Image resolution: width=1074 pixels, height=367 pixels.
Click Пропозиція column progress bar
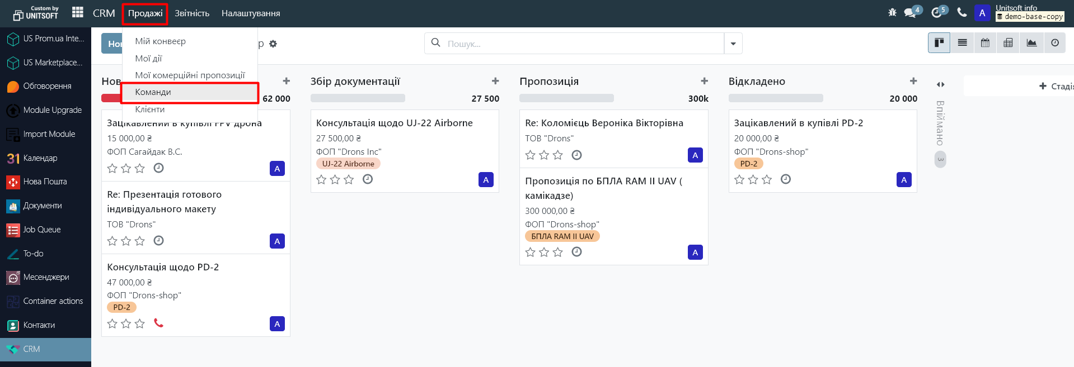566,98
